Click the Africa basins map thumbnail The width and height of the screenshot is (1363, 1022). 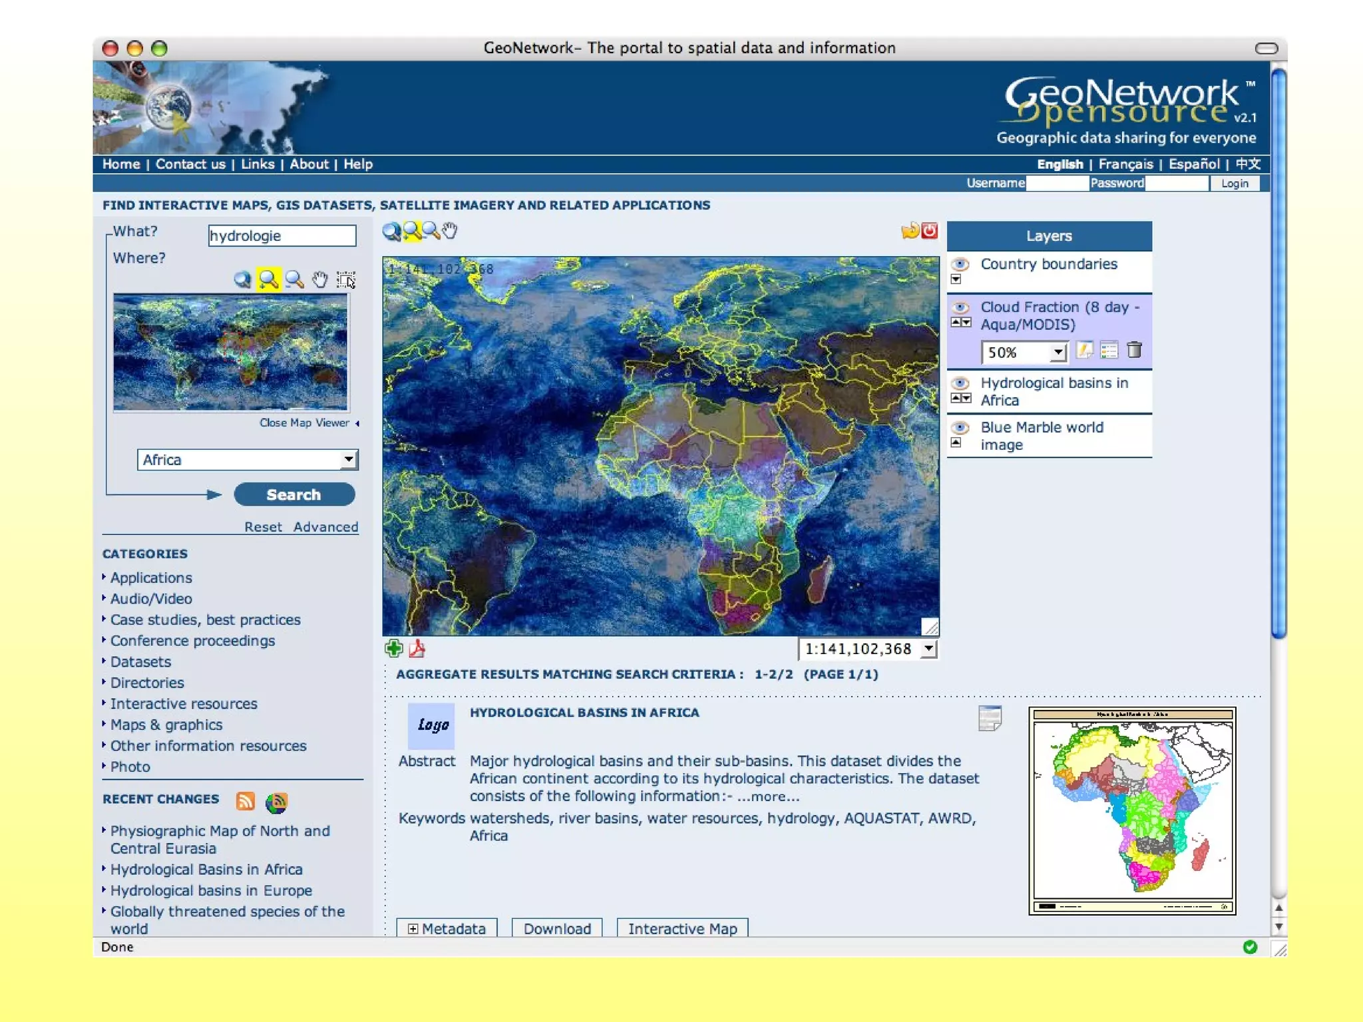[1132, 810]
